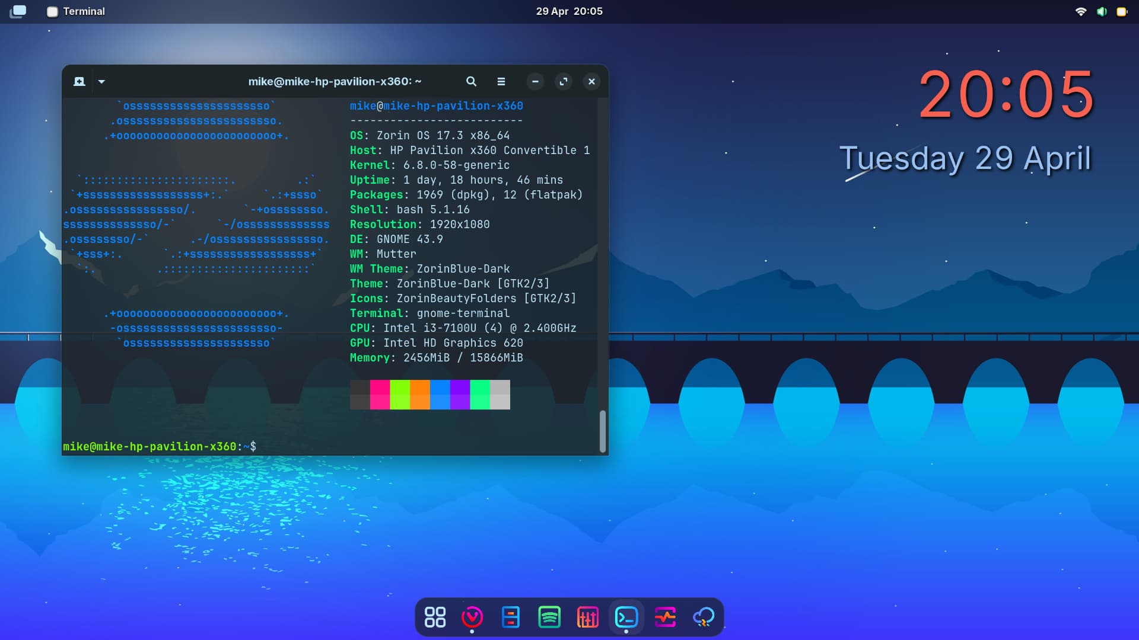
Task: Minimize the terminal window
Action: tap(535, 82)
